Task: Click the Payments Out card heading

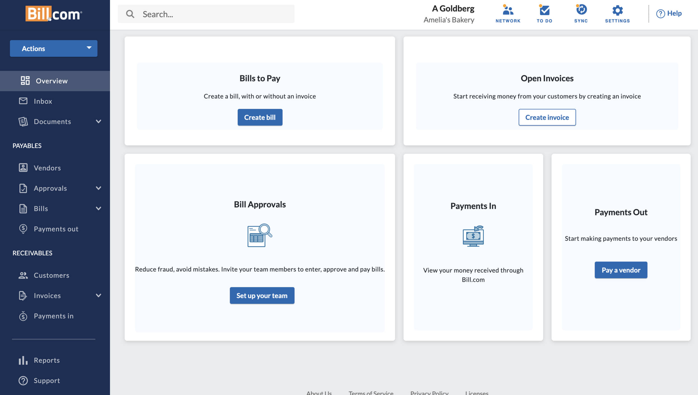Action: 621,212
